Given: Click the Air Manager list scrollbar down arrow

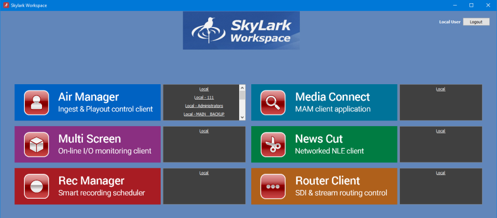Looking at the screenshot, I should [x=242, y=117].
